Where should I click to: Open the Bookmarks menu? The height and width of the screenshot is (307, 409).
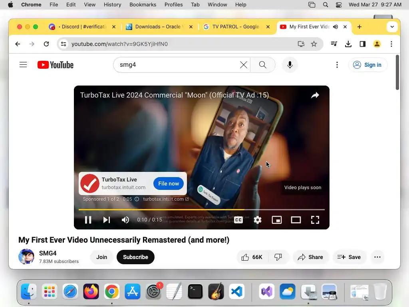[143, 5]
